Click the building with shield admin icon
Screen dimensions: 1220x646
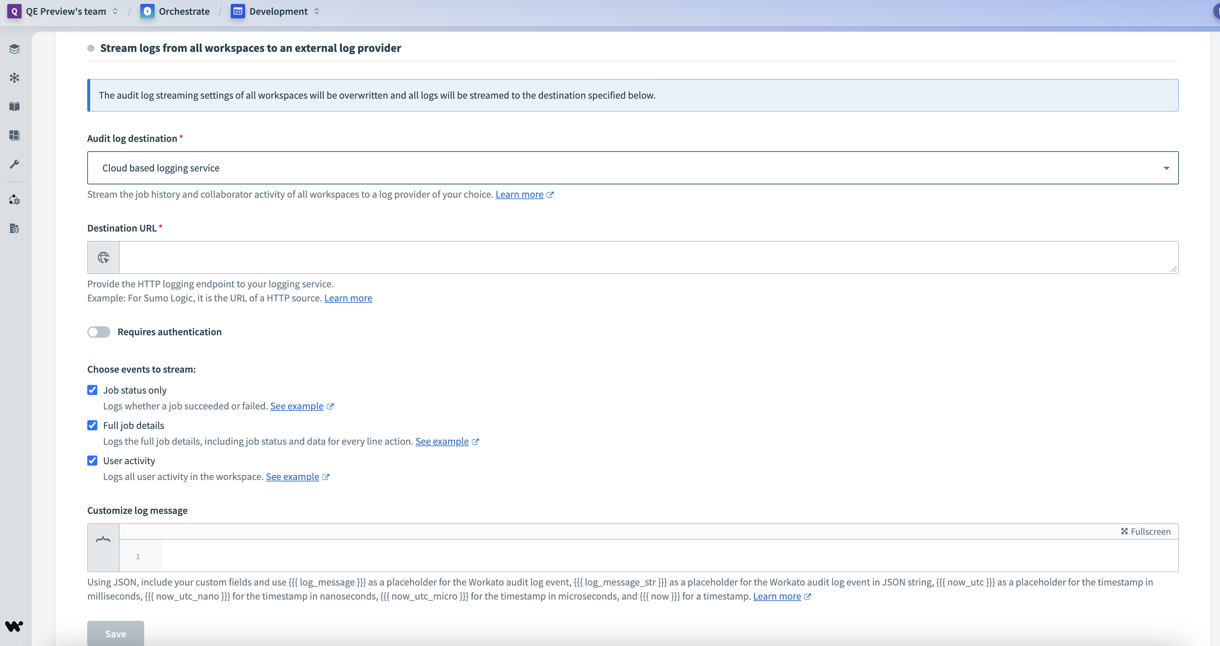pos(14,228)
